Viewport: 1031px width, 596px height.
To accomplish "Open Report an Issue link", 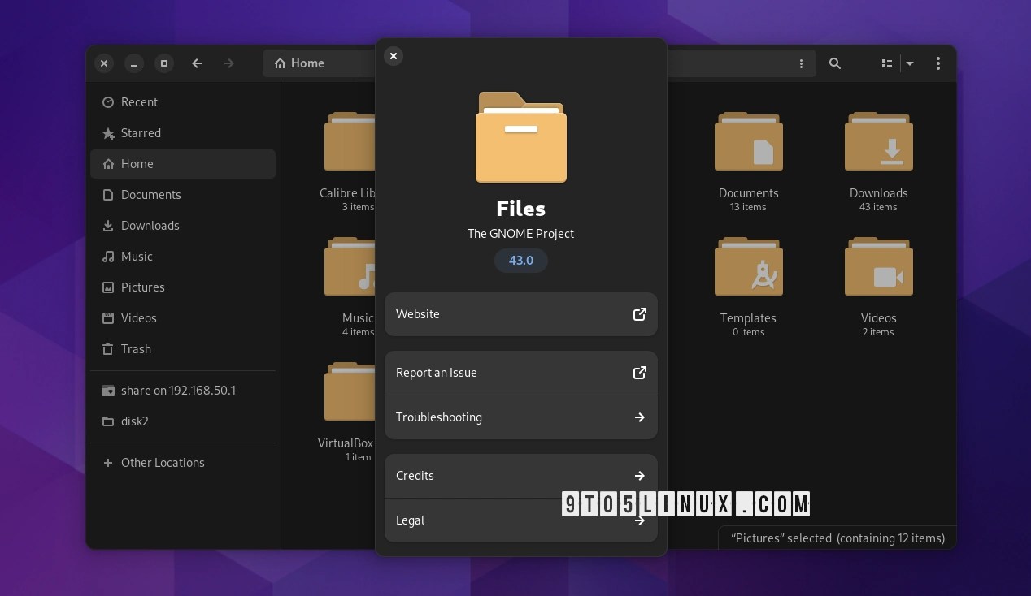I will 520,373.
